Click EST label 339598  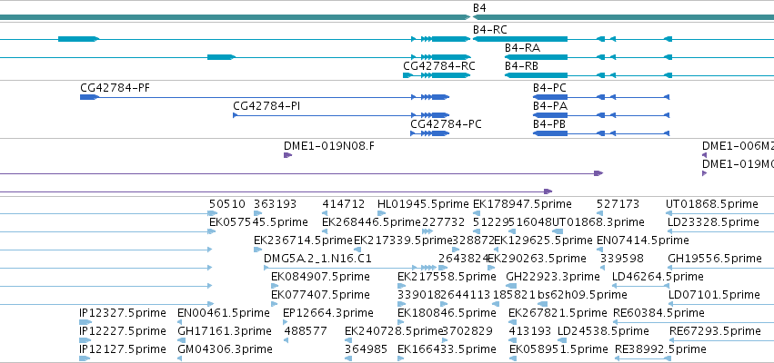coord(622,259)
